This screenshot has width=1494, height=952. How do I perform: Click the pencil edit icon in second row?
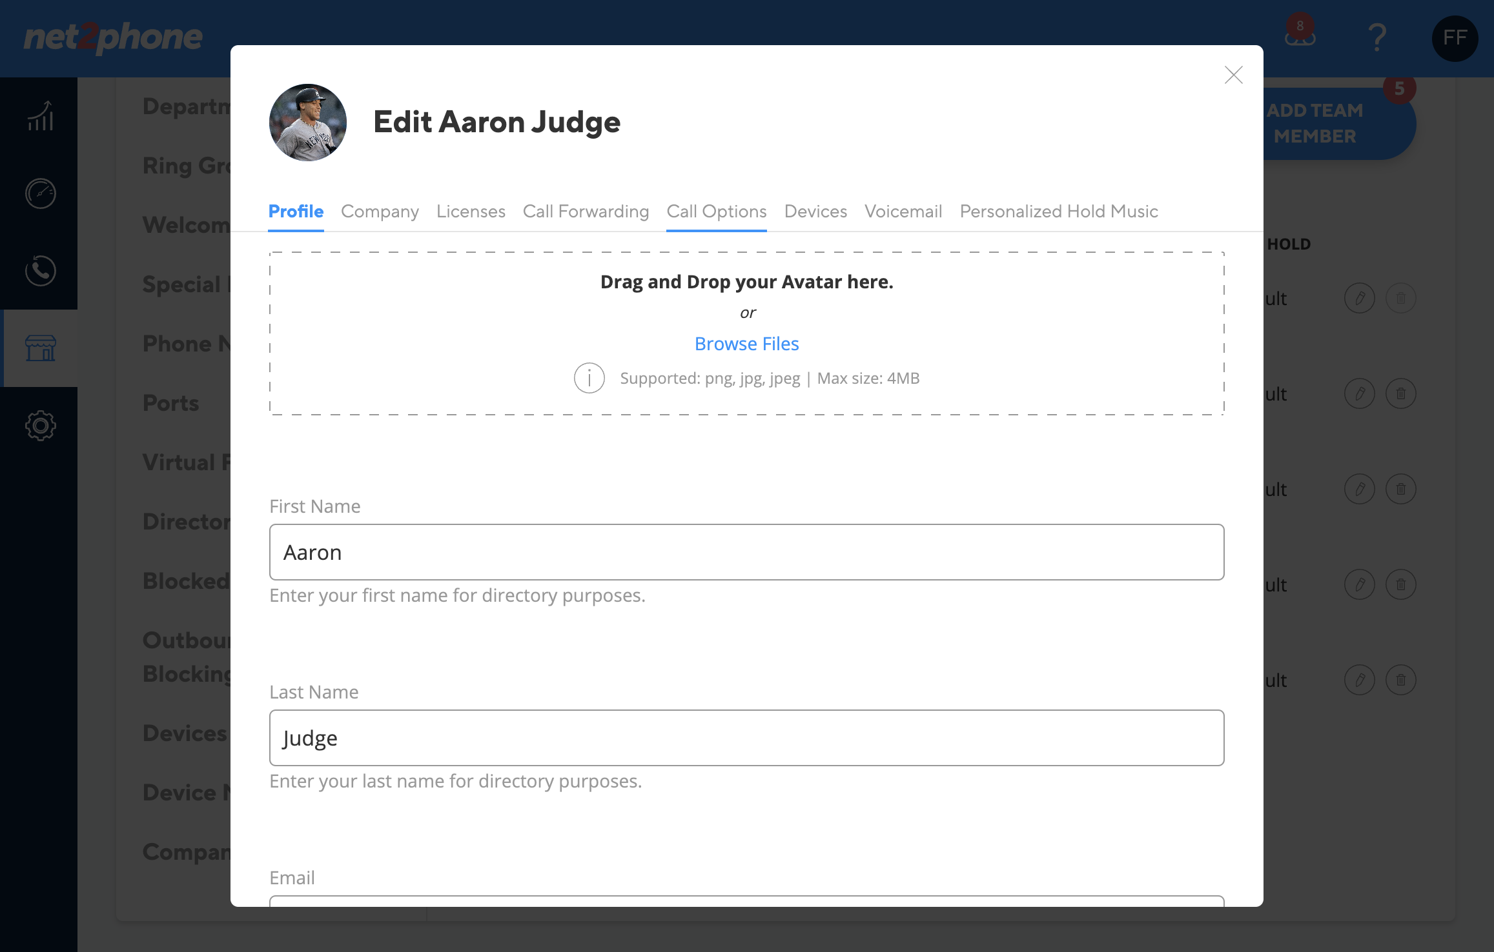tap(1359, 393)
